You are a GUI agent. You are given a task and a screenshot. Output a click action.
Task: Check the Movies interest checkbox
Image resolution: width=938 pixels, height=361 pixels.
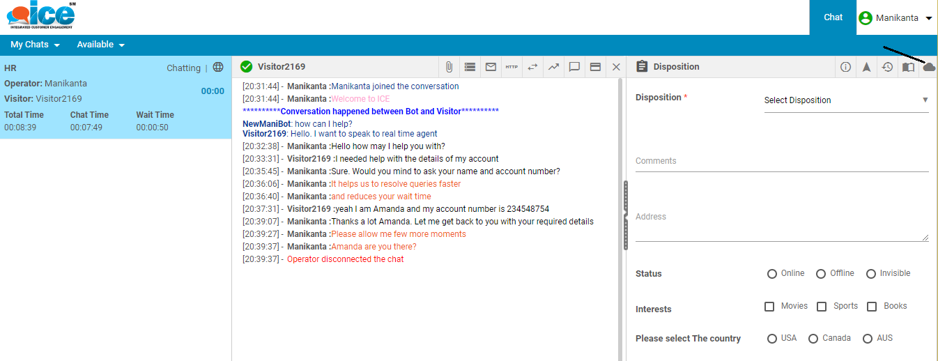click(x=769, y=307)
